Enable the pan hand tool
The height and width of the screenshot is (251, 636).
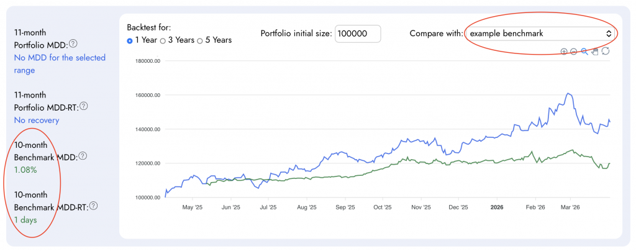595,52
